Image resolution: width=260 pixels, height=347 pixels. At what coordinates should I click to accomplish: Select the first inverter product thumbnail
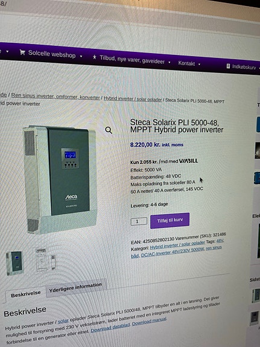point(14,263)
